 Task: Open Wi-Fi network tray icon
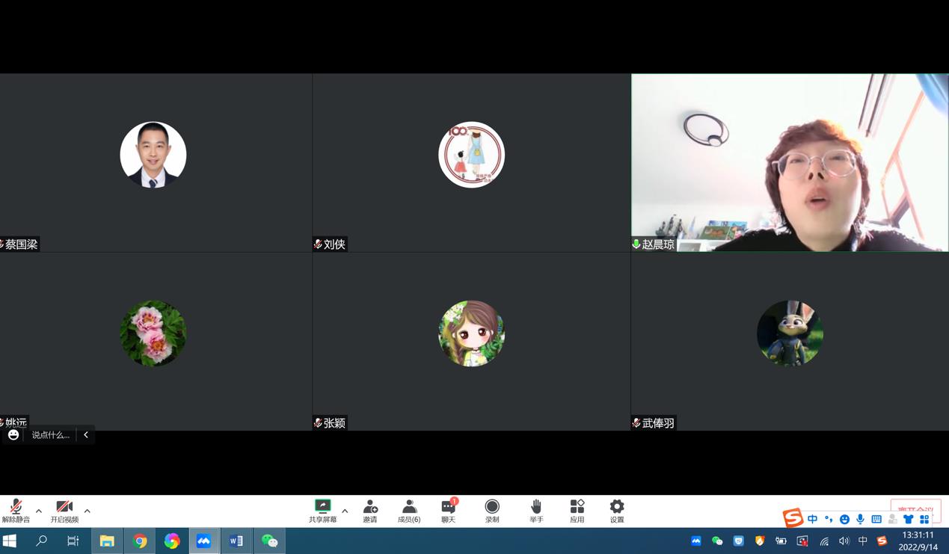(x=824, y=541)
